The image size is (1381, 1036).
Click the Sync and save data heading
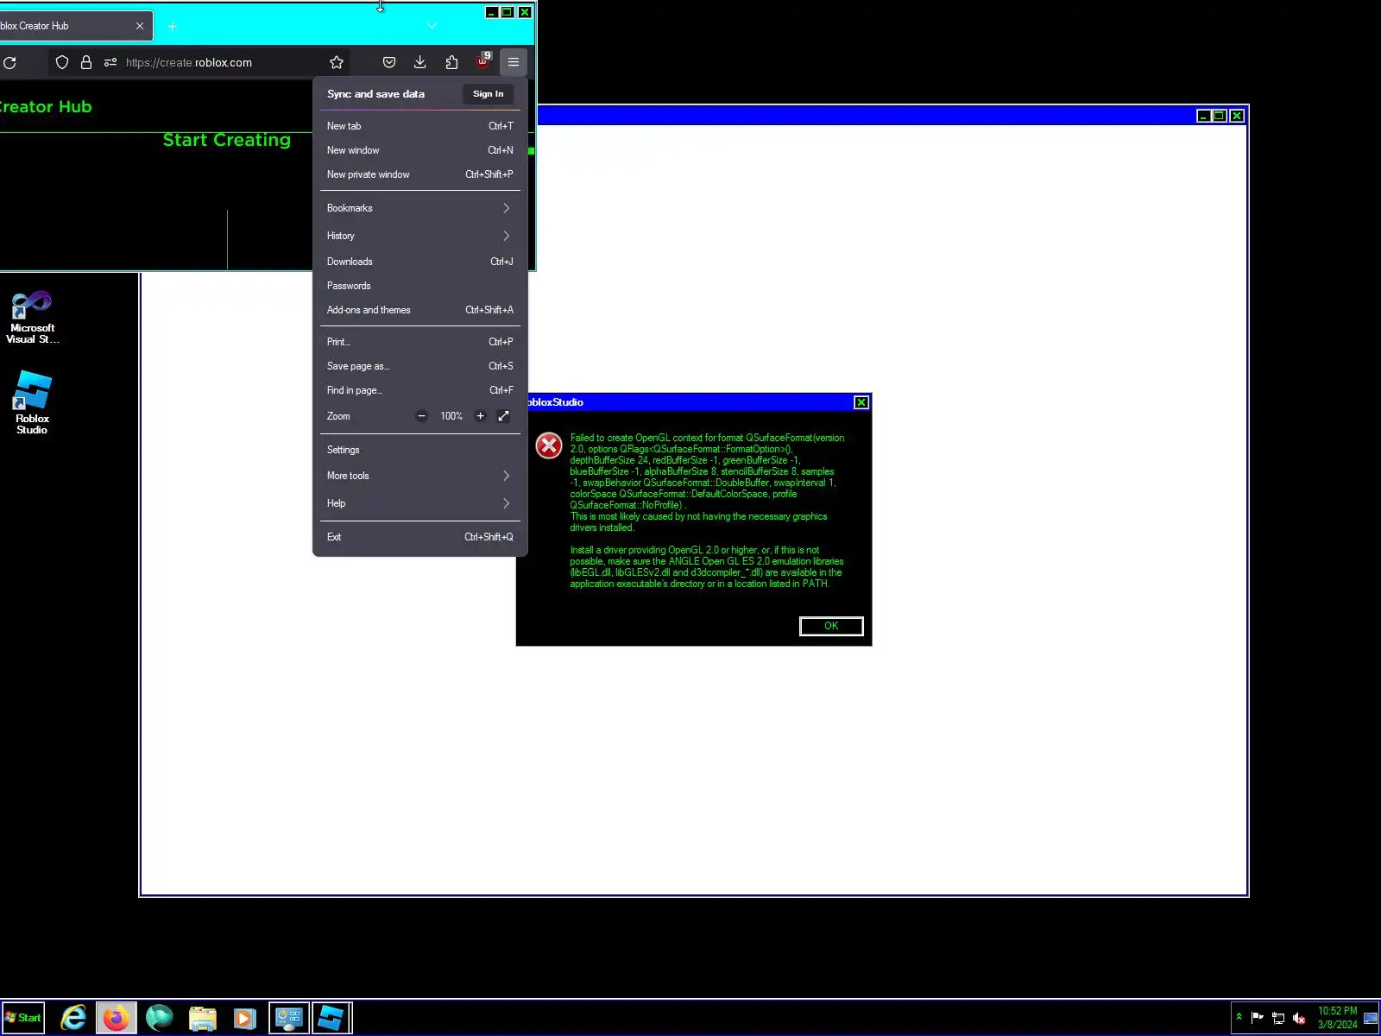(375, 94)
